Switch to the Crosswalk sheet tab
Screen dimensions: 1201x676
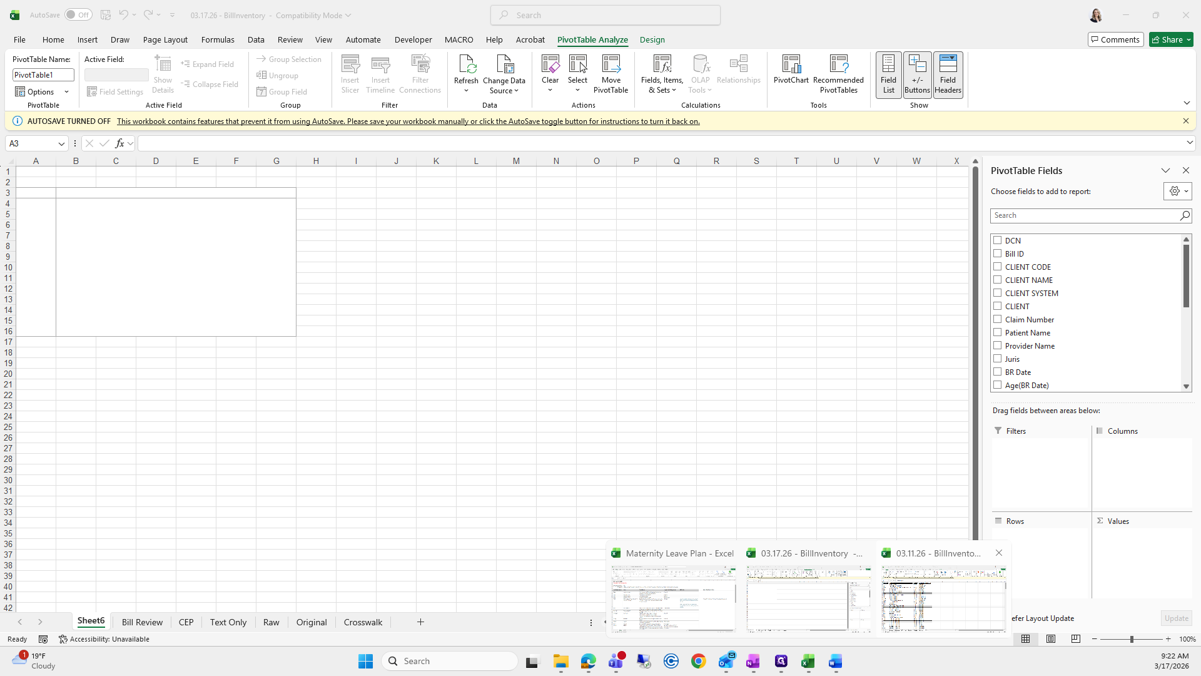click(363, 622)
